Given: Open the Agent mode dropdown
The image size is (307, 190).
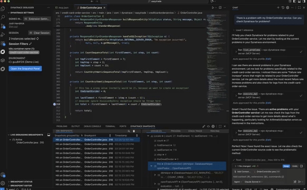Looking at the screenshot, I should pos(238,182).
